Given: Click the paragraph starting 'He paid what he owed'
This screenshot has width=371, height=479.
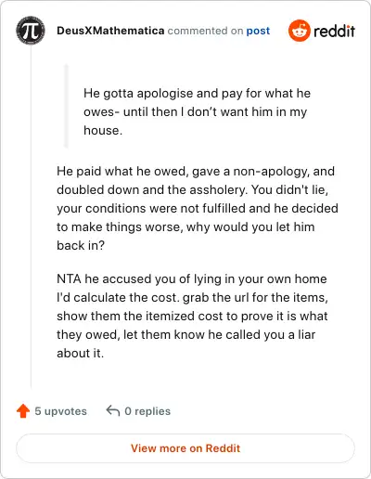Looking at the screenshot, I should (x=198, y=208).
